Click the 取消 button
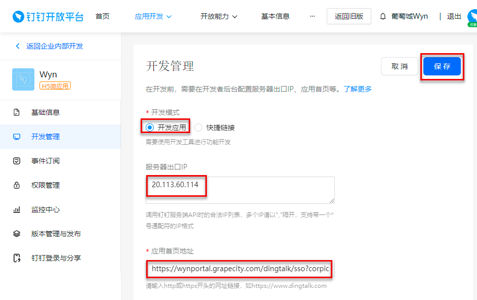Screen dimensions: 477x300 click(400, 66)
